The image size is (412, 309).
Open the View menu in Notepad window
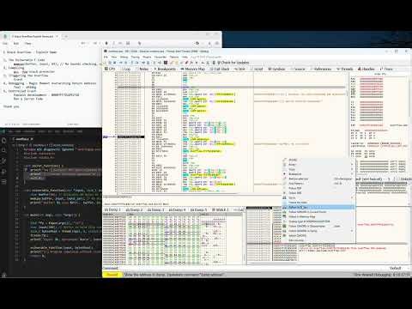click(x=27, y=44)
